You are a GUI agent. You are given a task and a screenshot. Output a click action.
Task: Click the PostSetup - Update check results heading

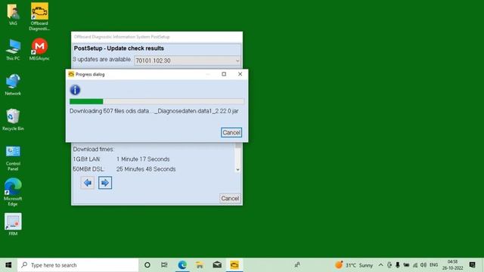(119, 48)
